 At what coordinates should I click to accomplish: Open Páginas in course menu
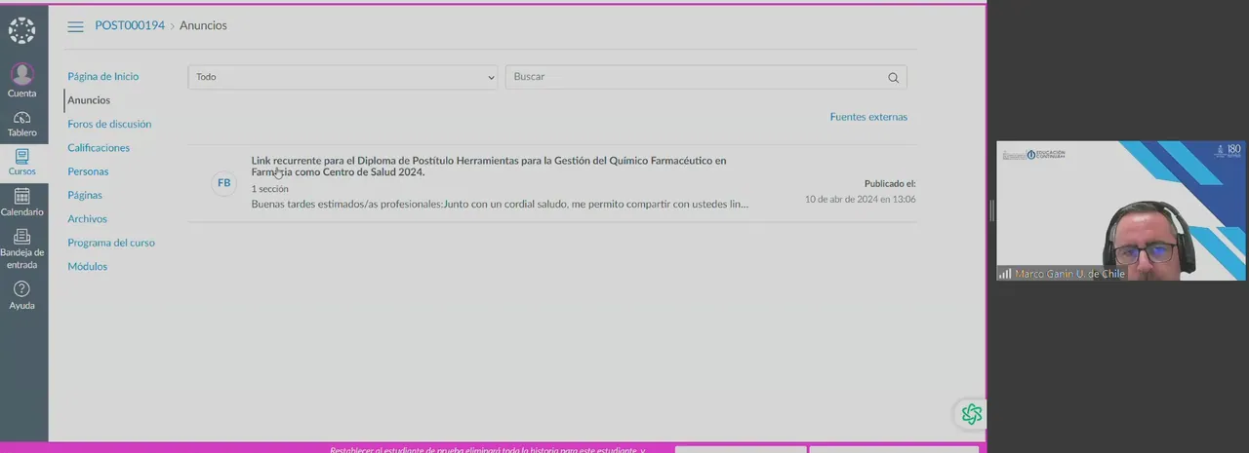click(x=85, y=195)
